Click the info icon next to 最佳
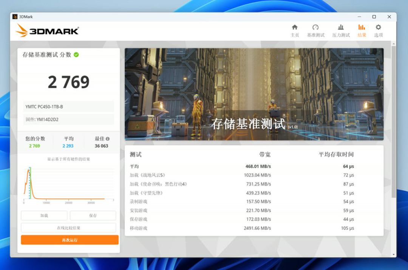408x270 pixels. tap(108, 139)
